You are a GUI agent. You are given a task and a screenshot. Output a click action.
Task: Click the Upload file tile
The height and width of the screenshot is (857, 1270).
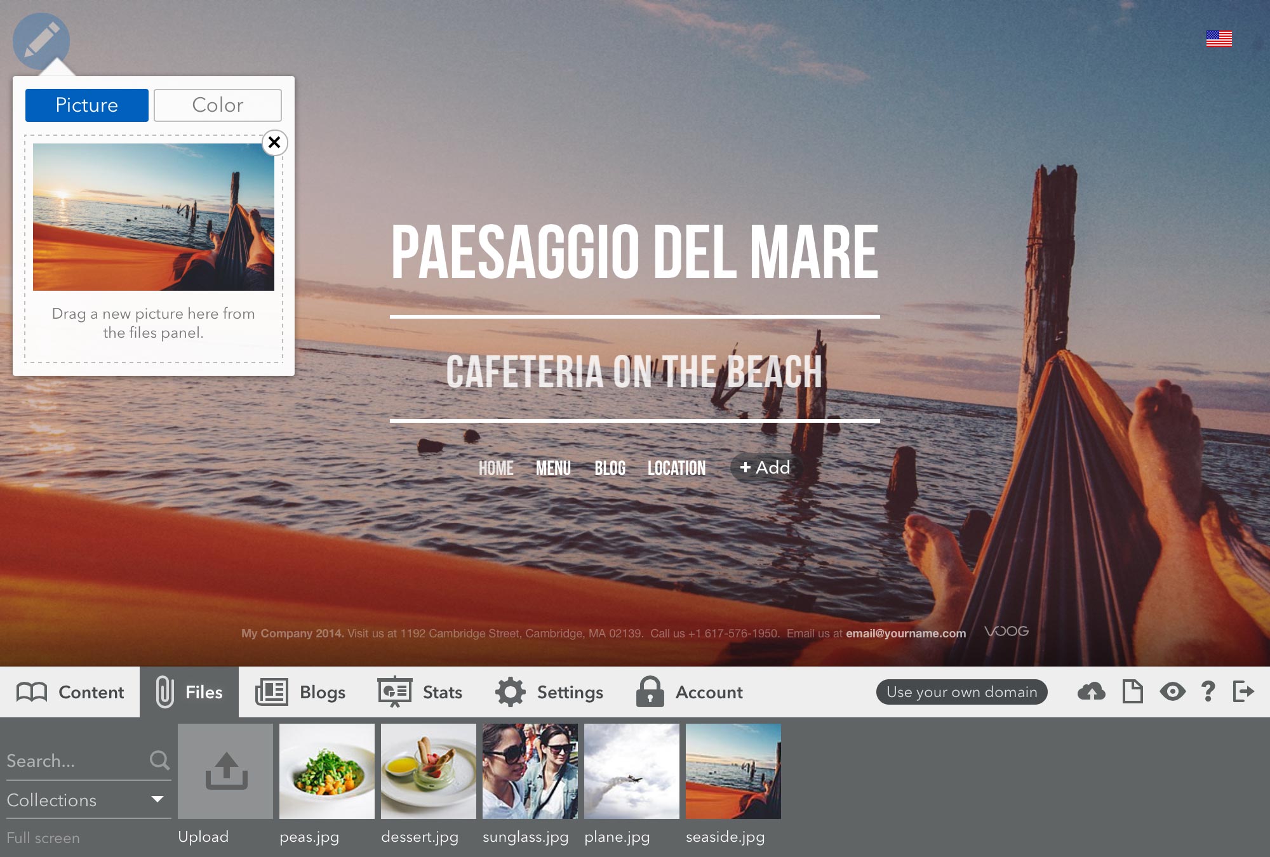pos(225,771)
